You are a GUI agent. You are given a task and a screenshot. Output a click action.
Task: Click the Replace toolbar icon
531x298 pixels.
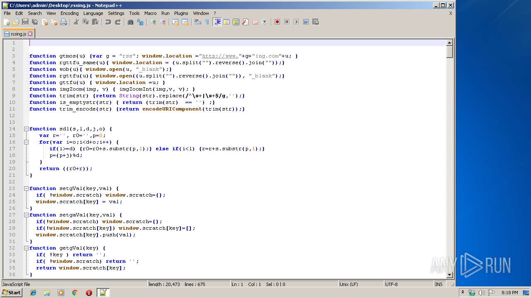pos(140,22)
